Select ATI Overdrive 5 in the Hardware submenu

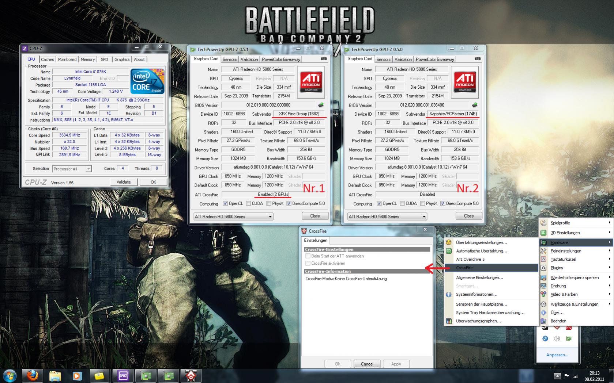[491, 259]
